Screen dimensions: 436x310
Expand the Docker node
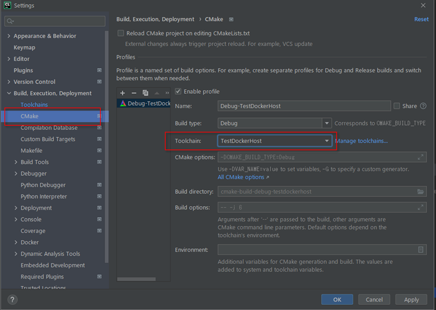tap(16, 242)
